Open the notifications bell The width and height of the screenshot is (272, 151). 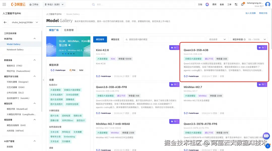click(x=242, y=4)
